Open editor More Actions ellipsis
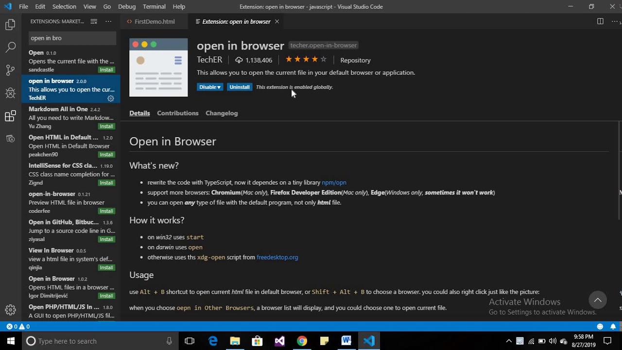 [x=614, y=21]
